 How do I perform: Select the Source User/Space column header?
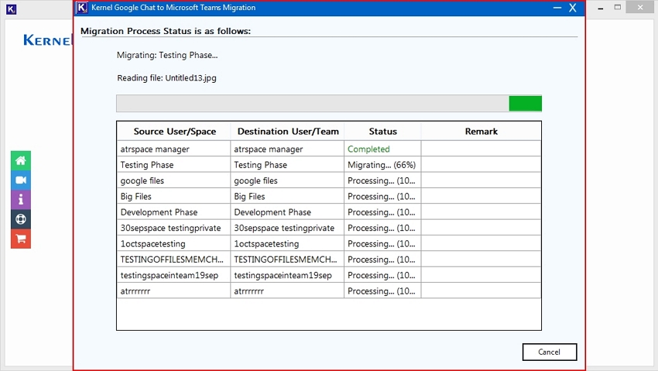pos(174,132)
